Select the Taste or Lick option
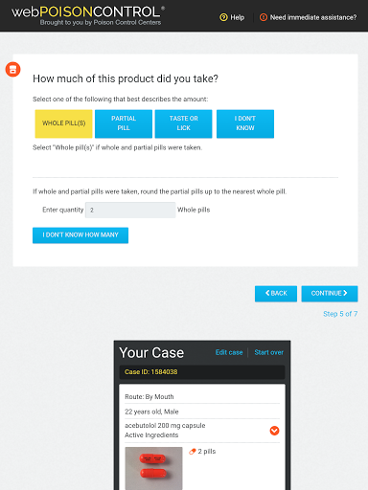The height and width of the screenshot is (490, 368). [184, 123]
